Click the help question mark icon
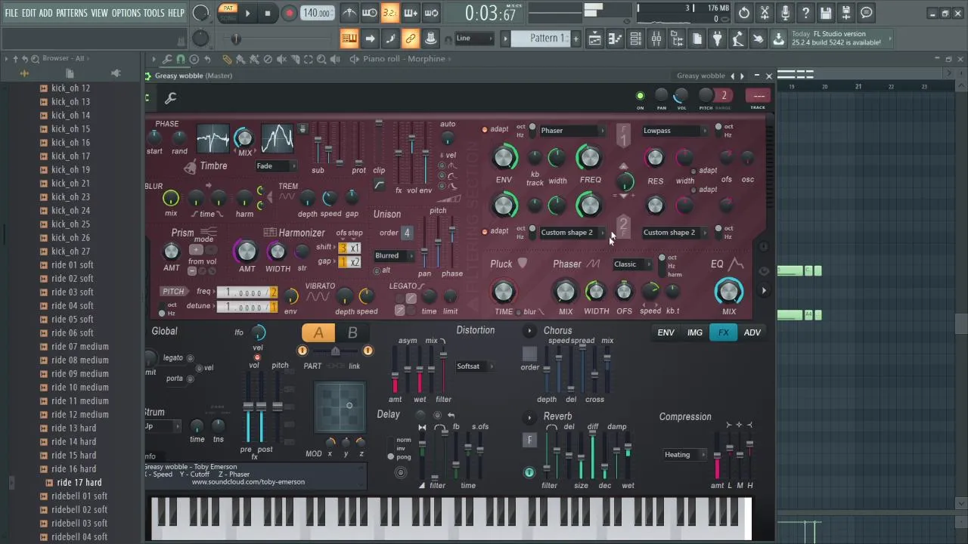The width and height of the screenshot is (968, 544). tap(805, 13)
